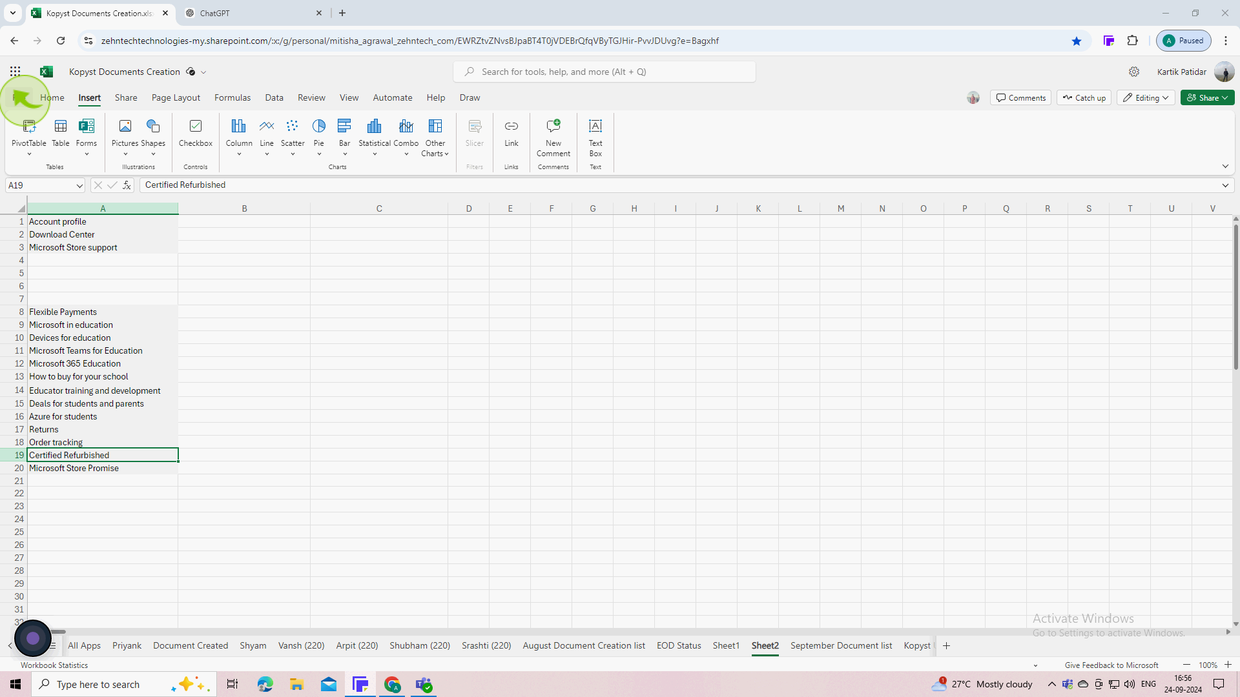Viewport: 1240px width, 697px height.
Task: Open the document title dropdown chevron
Action: pyautogui.click(x=203, y=72)
